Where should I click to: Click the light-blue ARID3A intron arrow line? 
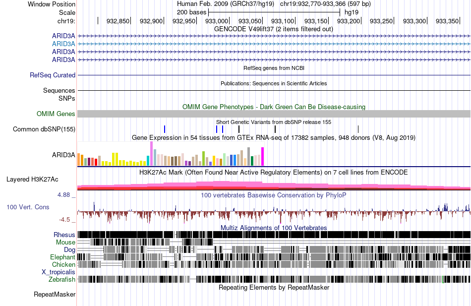pyautogui.click(x=274, y=44)
